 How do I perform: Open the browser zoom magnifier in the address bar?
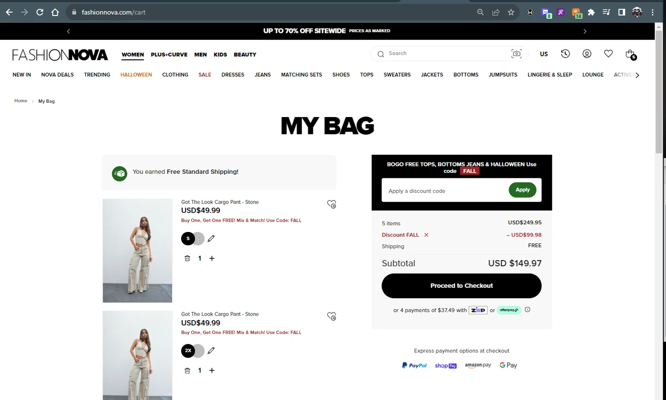click(480, 12)
